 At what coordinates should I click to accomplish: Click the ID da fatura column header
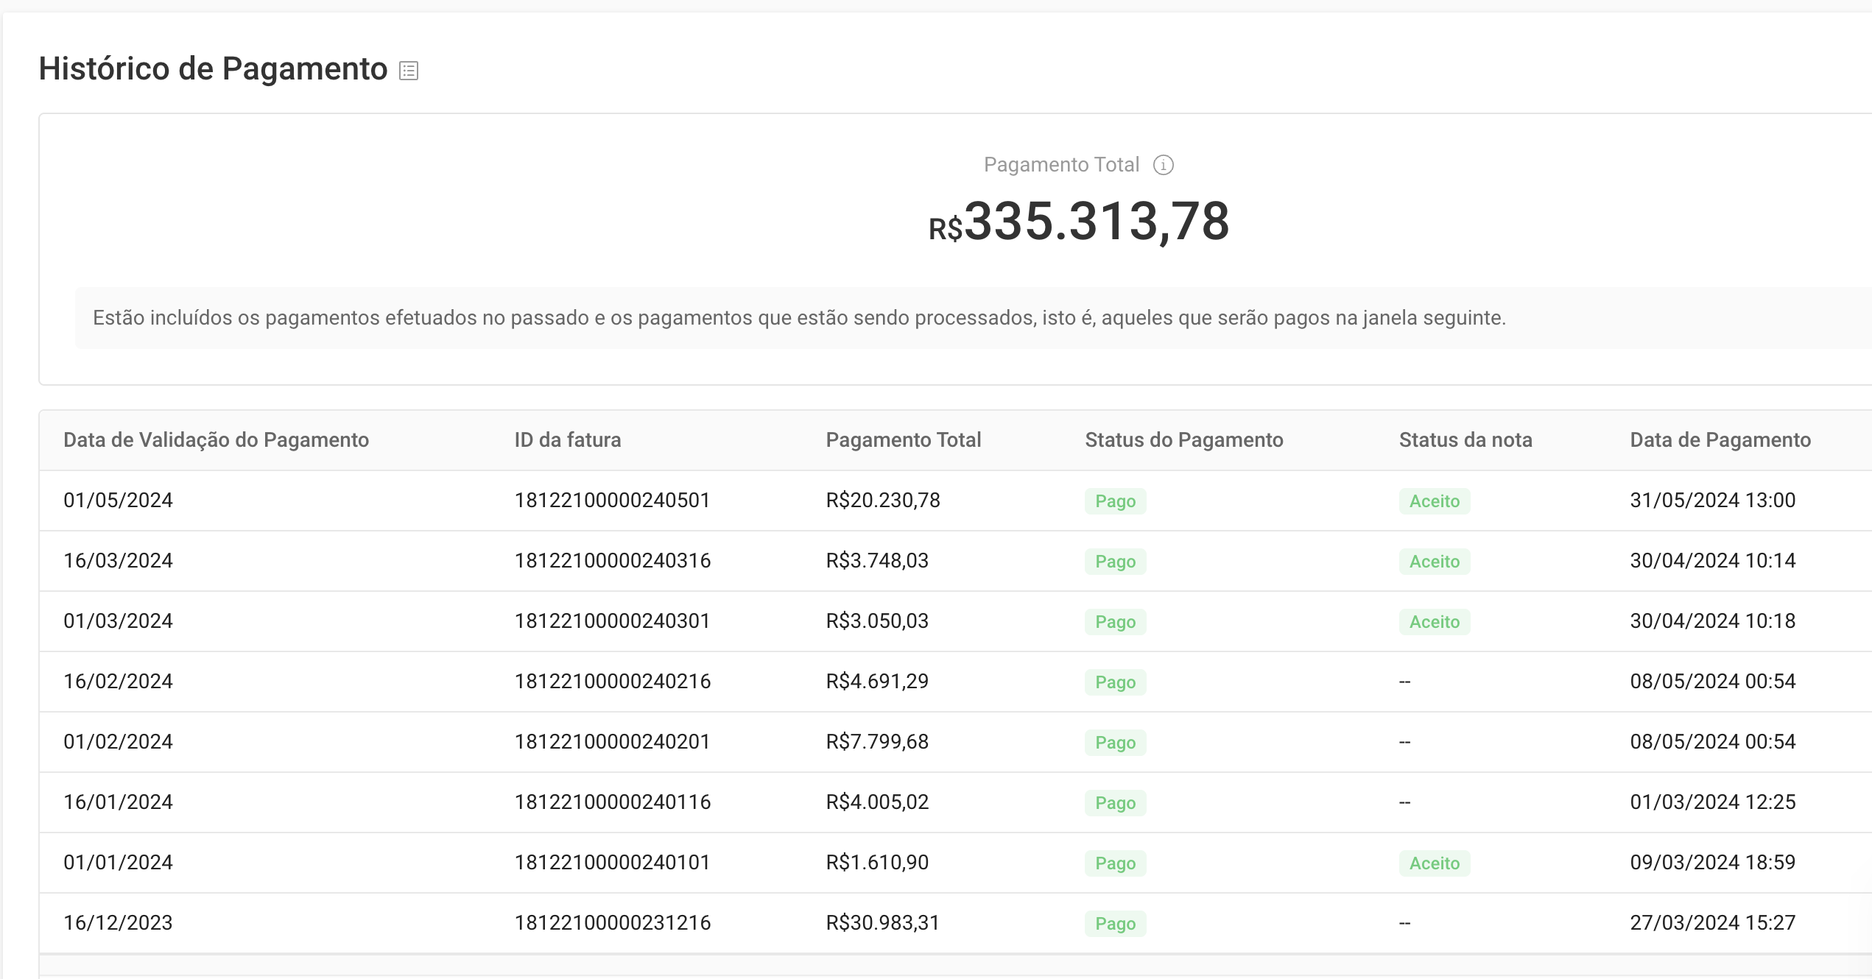[x=567, y=440]
